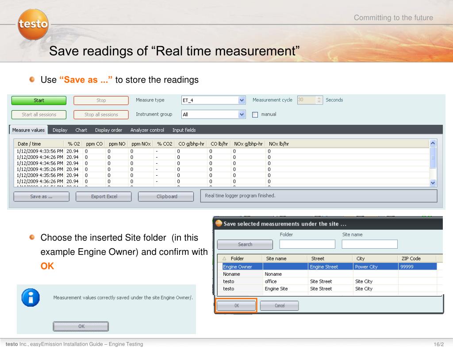
Task: Open the Analyzer control tab
Action: [x=147, y=130]
